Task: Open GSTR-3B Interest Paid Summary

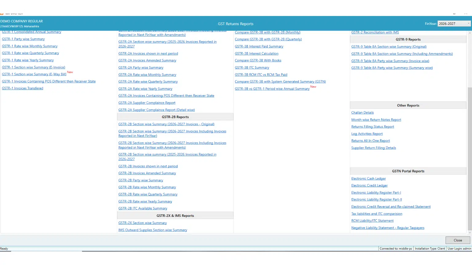Action: 259,47
